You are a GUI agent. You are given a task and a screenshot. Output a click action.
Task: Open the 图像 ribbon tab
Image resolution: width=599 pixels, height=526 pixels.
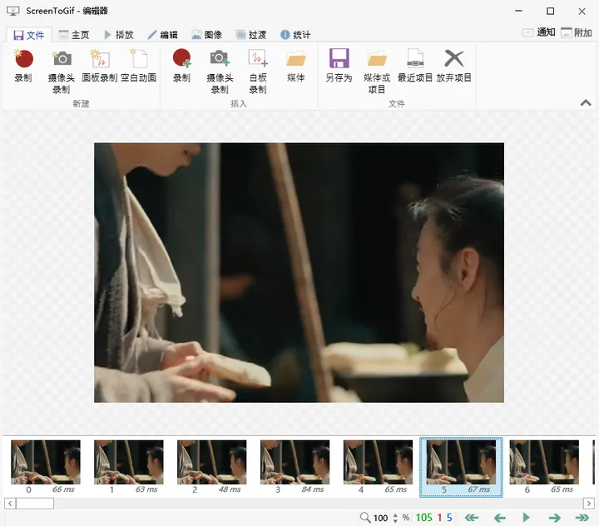point(207,35)
